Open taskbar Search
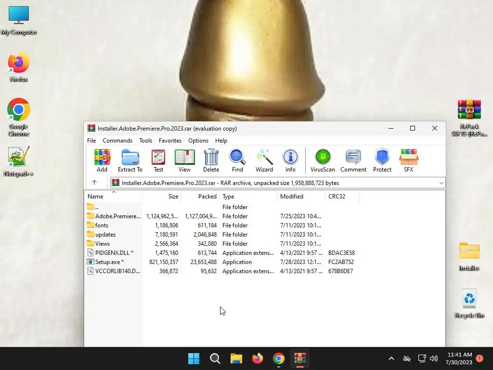493x370 pixels. (215, 358)
